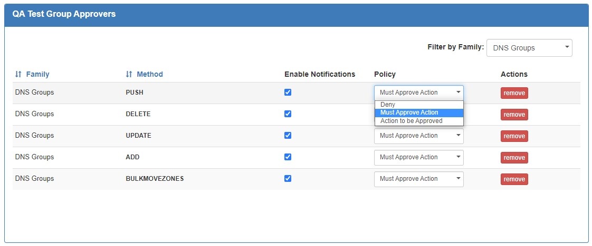Click the Family column sort icon
The width and height of the screenshot is (592, 246).
click(18, 75)
